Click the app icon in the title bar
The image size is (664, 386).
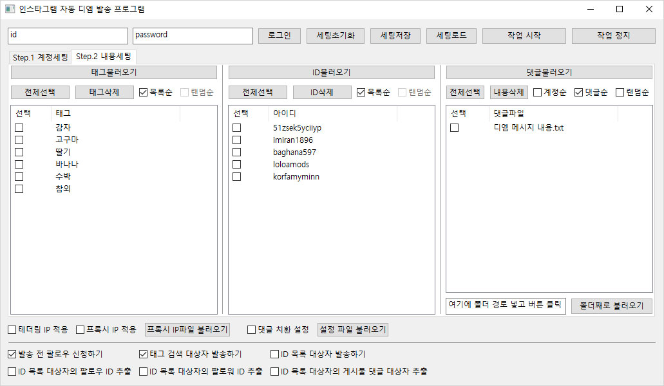click(10, 9)
